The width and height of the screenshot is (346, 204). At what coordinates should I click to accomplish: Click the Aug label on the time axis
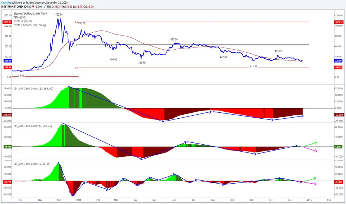coord(213,200)
